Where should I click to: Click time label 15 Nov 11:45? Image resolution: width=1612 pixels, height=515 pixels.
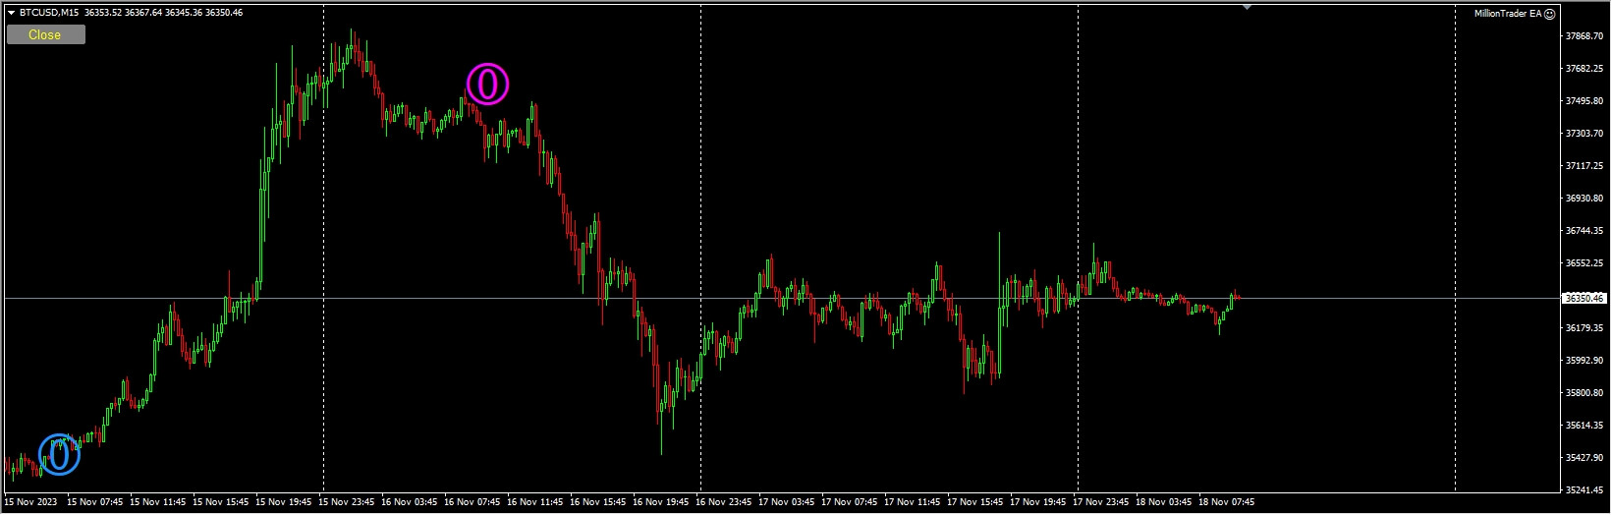tap(158, 502)
